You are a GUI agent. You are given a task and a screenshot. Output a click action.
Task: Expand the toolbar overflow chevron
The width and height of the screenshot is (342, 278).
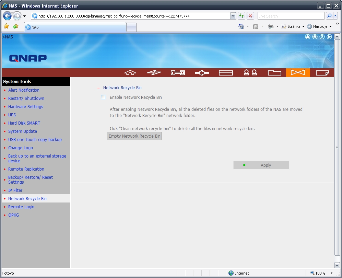coord(337,24)
